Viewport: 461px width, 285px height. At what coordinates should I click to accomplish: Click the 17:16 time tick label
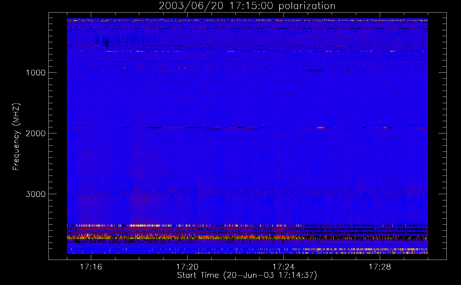91,267
